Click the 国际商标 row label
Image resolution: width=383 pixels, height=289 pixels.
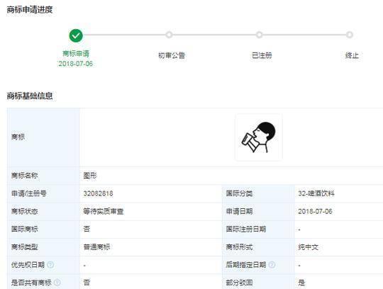point(24,229)
